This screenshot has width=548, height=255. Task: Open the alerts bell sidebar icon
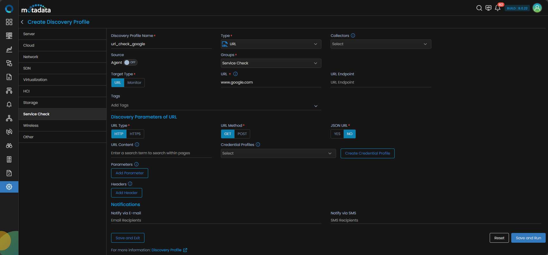(9, 104)
